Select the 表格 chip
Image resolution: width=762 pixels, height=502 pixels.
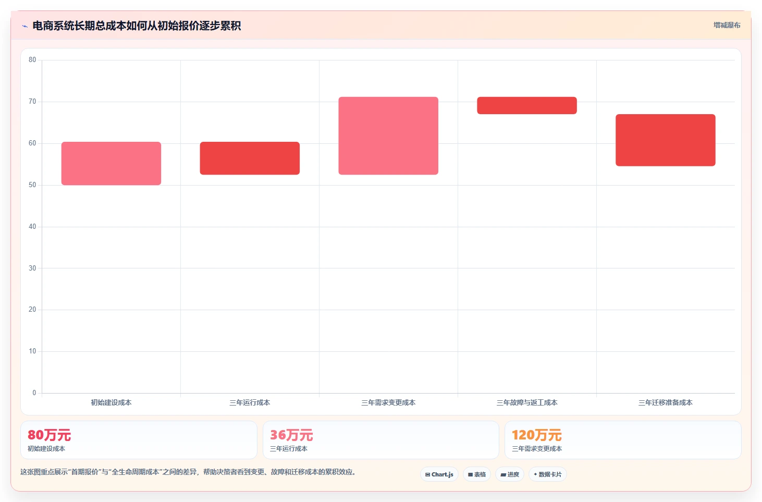tap(477, 474)
